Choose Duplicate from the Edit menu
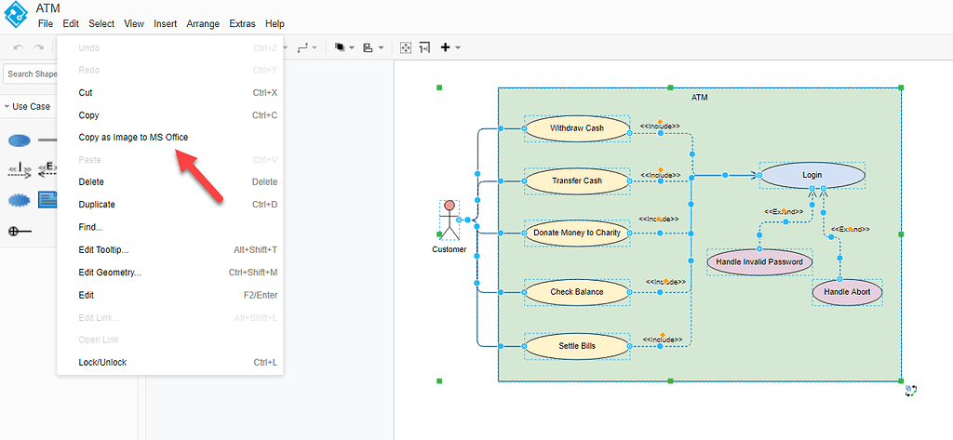Image resolution: width=953 pixels, height=440 pixels. (x=170, y=205)
